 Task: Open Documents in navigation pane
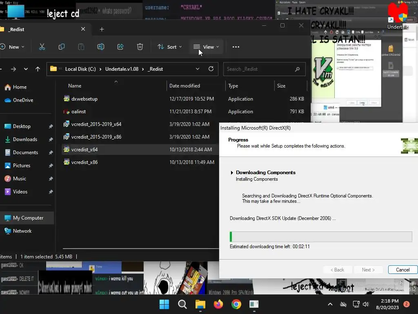click(x=27, y=153)
